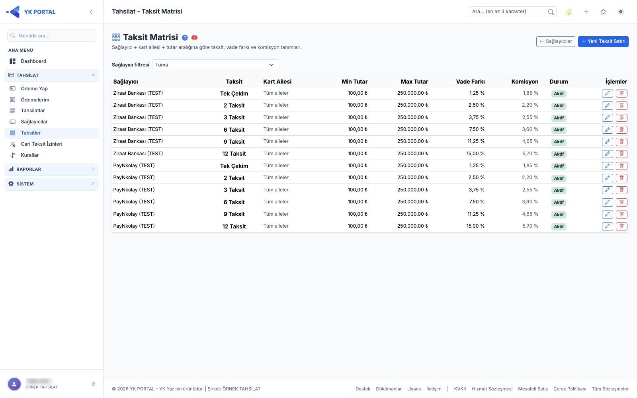This screenshot has height=398, width=637.
Task: Open the Sağlayıcı filtresi dropdown
Action: point(215,65)
